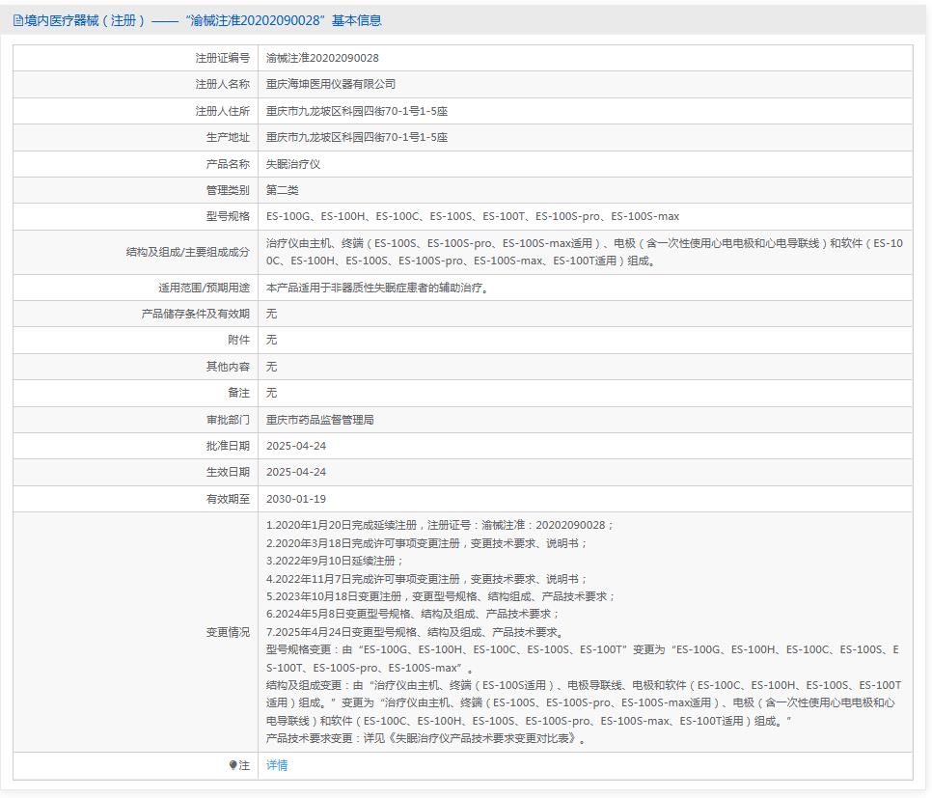
Task: Open the 详情 link in the 注 row
Action: coord(279,765)
